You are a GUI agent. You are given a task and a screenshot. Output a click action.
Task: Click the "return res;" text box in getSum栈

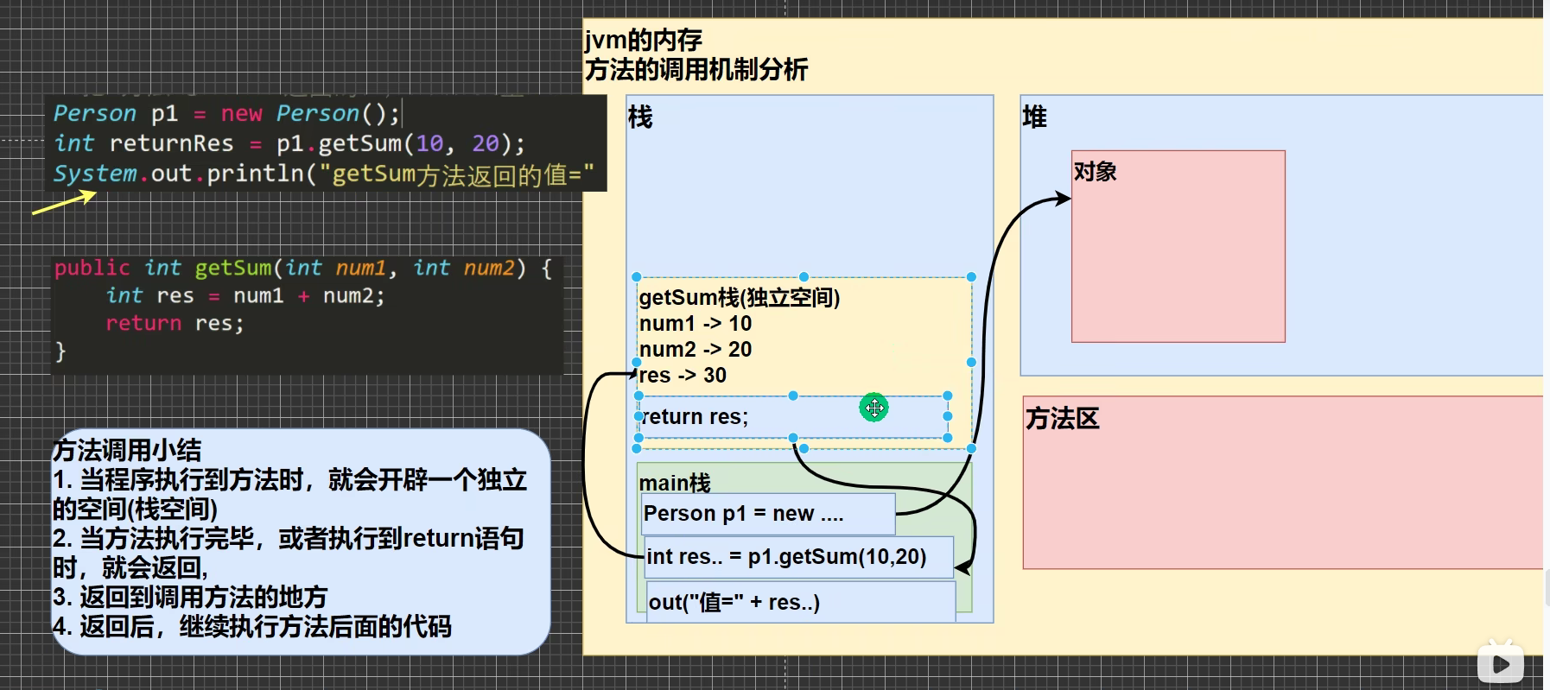[793, 417]
